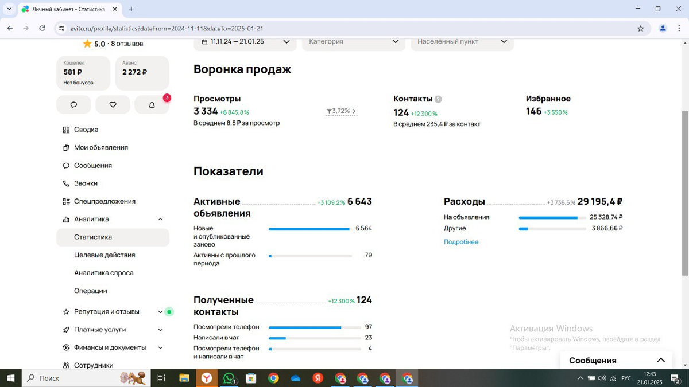Viewport: 689px width, 387px height.
Task: Click the 8 отзывов reviews link
Action: click(127, 44)
